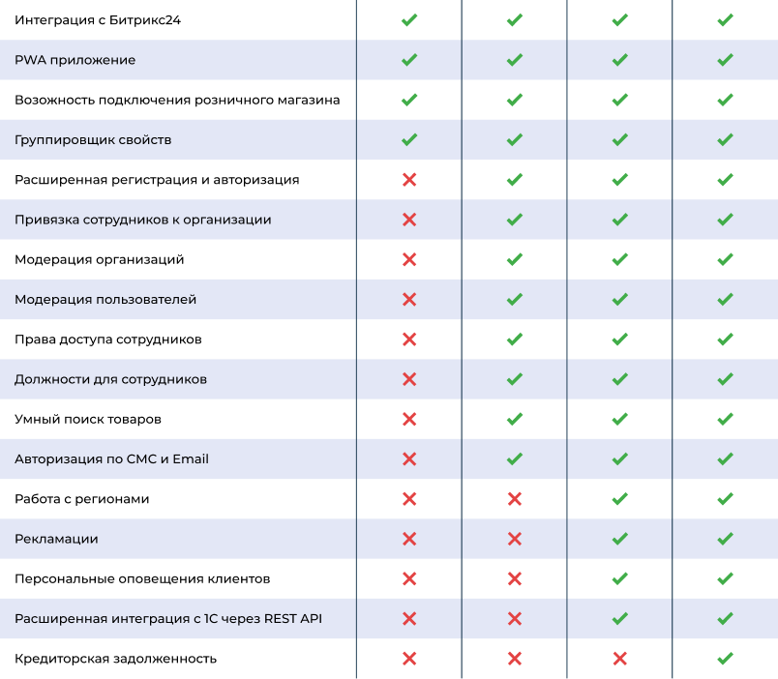Click third-column checkmark in Рекламации row
This screenshot has width=778, height=679.
[x=620, y=539]
